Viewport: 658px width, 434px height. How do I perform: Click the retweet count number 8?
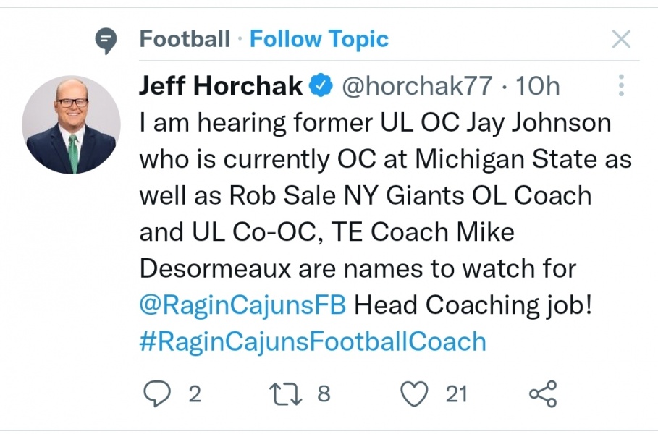pyautogui.click(x=324, y=393)
